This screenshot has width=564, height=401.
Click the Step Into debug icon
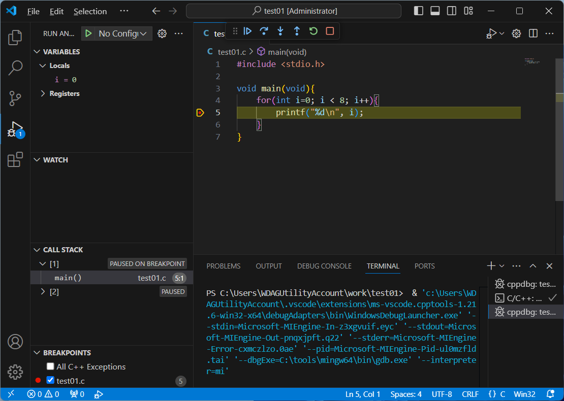tap(280, 31)
